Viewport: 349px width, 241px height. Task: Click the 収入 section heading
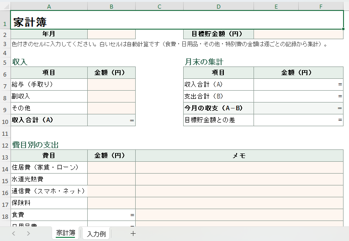tap(20, 62)
